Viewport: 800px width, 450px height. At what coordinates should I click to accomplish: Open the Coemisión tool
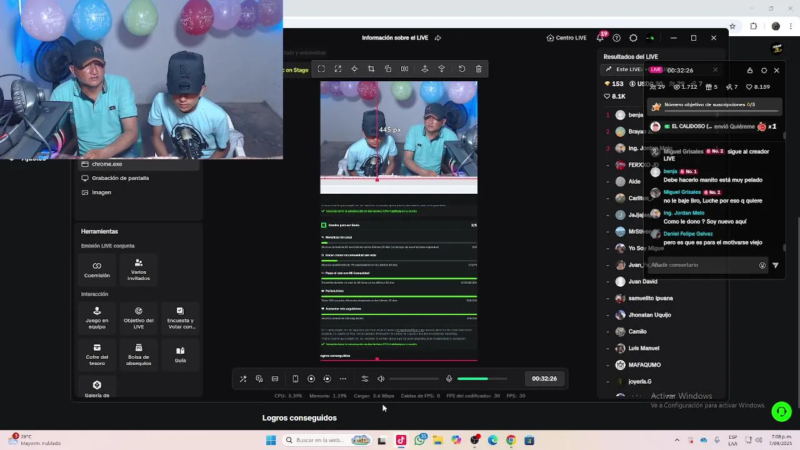point(97,269)
